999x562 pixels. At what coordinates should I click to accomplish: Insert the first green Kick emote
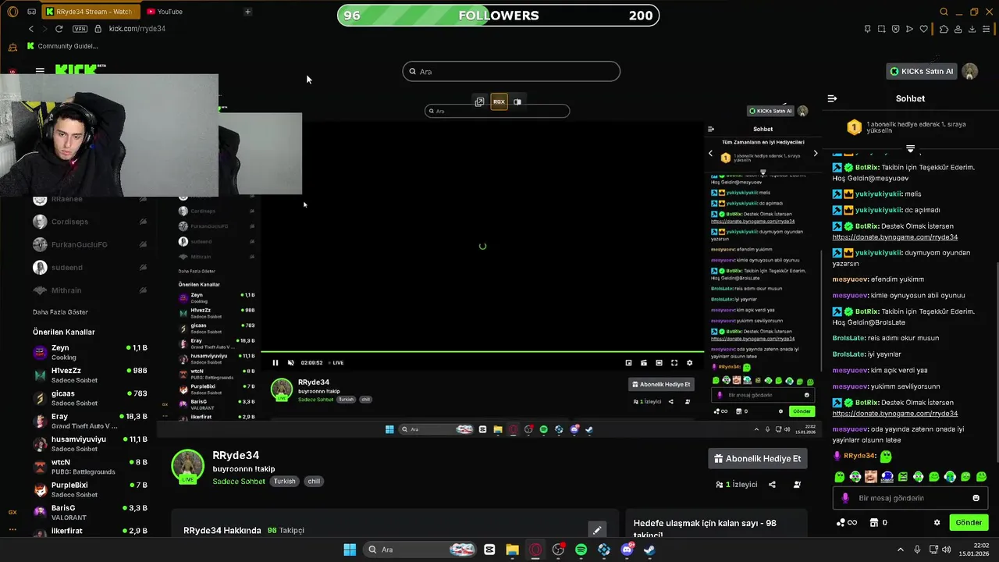(x=840, y=476)
